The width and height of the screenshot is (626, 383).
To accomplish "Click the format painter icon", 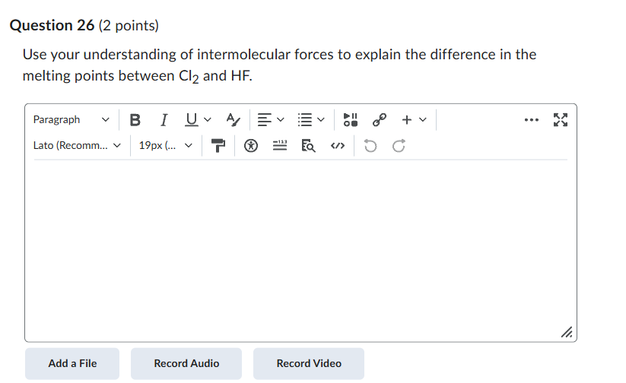I will 218,146.
